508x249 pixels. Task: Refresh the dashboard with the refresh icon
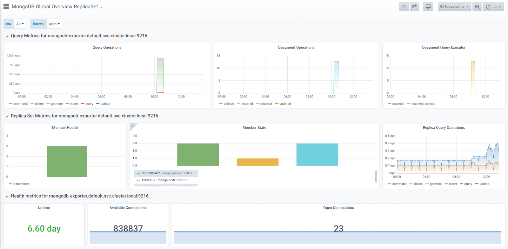pyautogui.click(x=488, y=7)
